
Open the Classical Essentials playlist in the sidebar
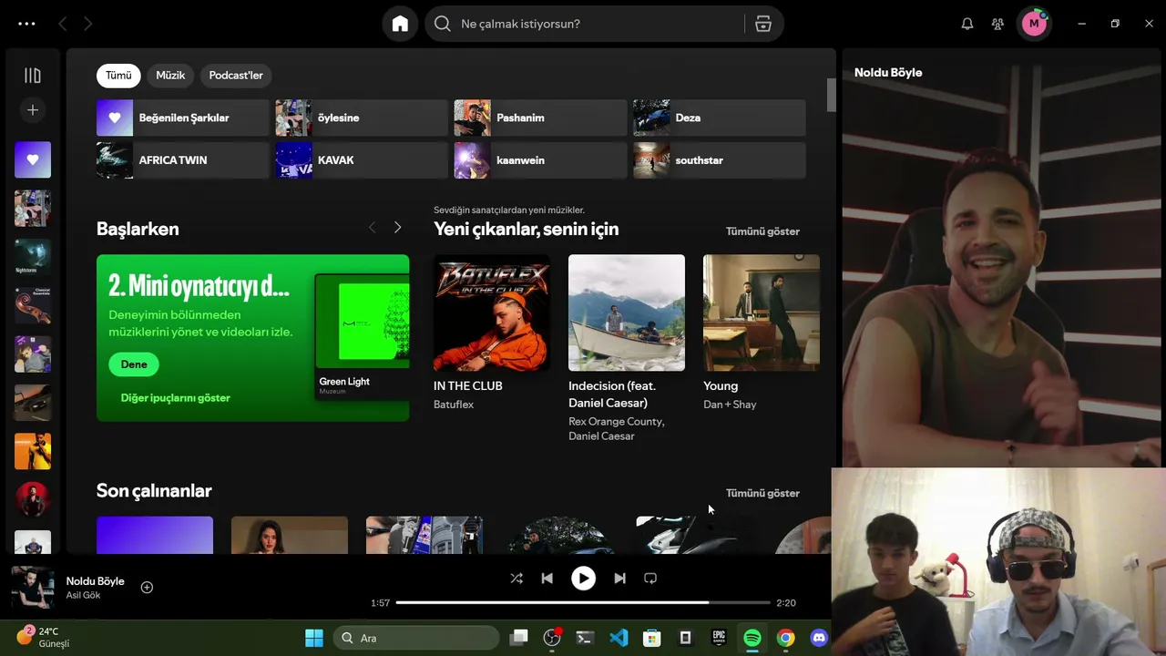33,305
